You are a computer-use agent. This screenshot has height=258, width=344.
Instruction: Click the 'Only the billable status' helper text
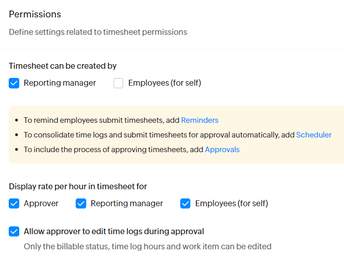coord(147,247)
